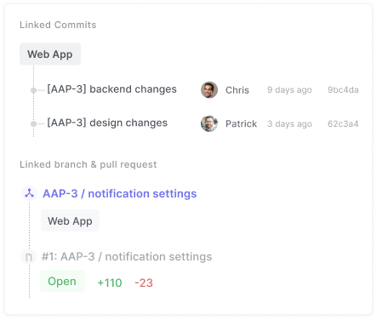Open the AAP-3 / notification settings branch link
377x320 pixels.
119,193
